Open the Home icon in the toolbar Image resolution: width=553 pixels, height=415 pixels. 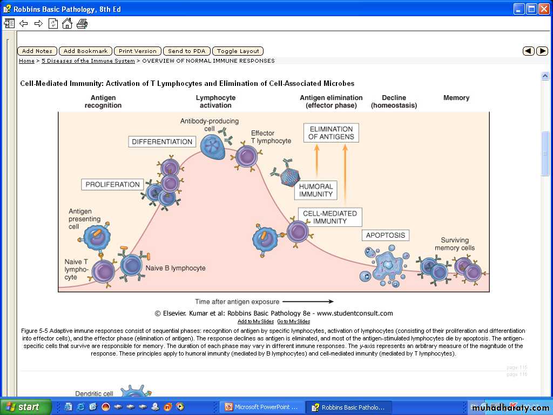[x=67, y=23]
